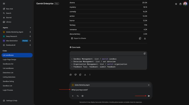Click the thumbs down icon
189x105 pixels.
click(x=75, y=75)
